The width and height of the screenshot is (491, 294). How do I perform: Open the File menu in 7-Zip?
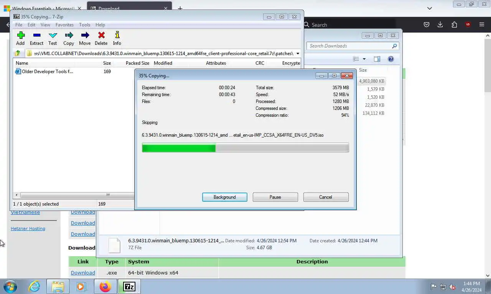19,25
